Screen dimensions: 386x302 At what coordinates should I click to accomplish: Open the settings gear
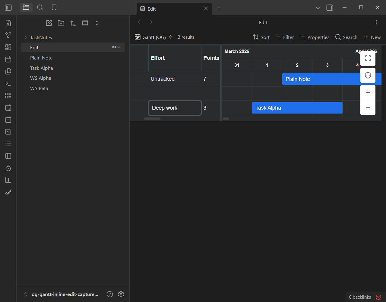tap(121, 294)
